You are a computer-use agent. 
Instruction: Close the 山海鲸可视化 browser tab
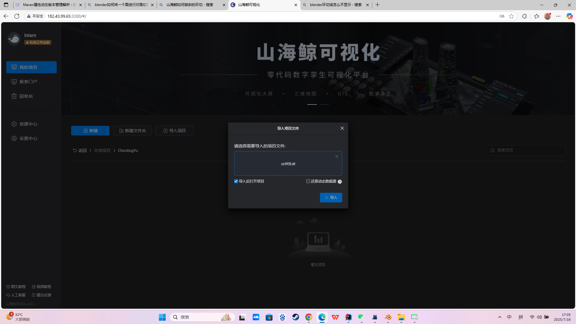[x=296, y=5]
